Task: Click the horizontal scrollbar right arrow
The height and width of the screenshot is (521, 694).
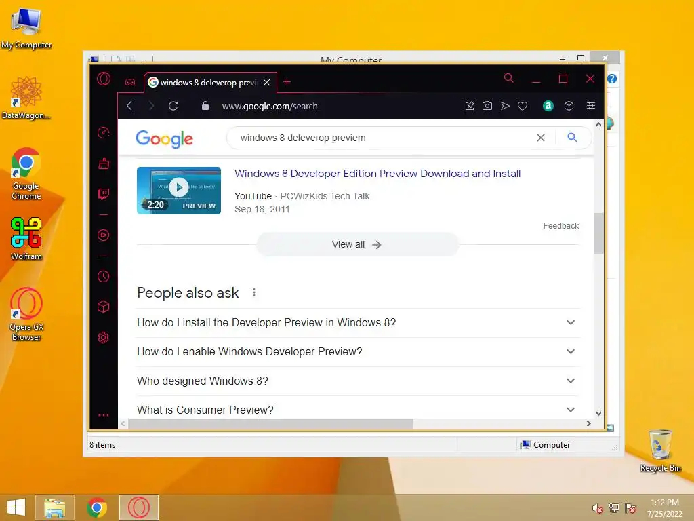Action: pyautogui.click(x=588, y=423)
